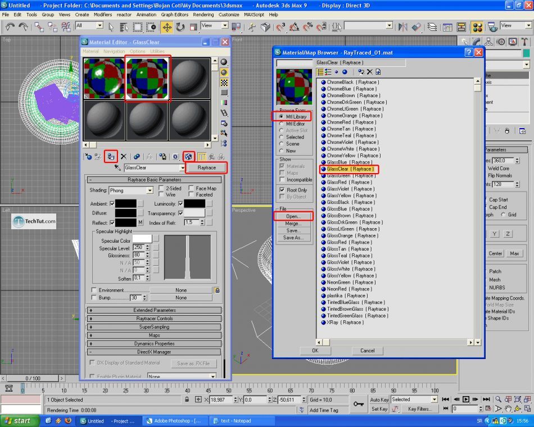Click the Mirror tool icon

403,27
